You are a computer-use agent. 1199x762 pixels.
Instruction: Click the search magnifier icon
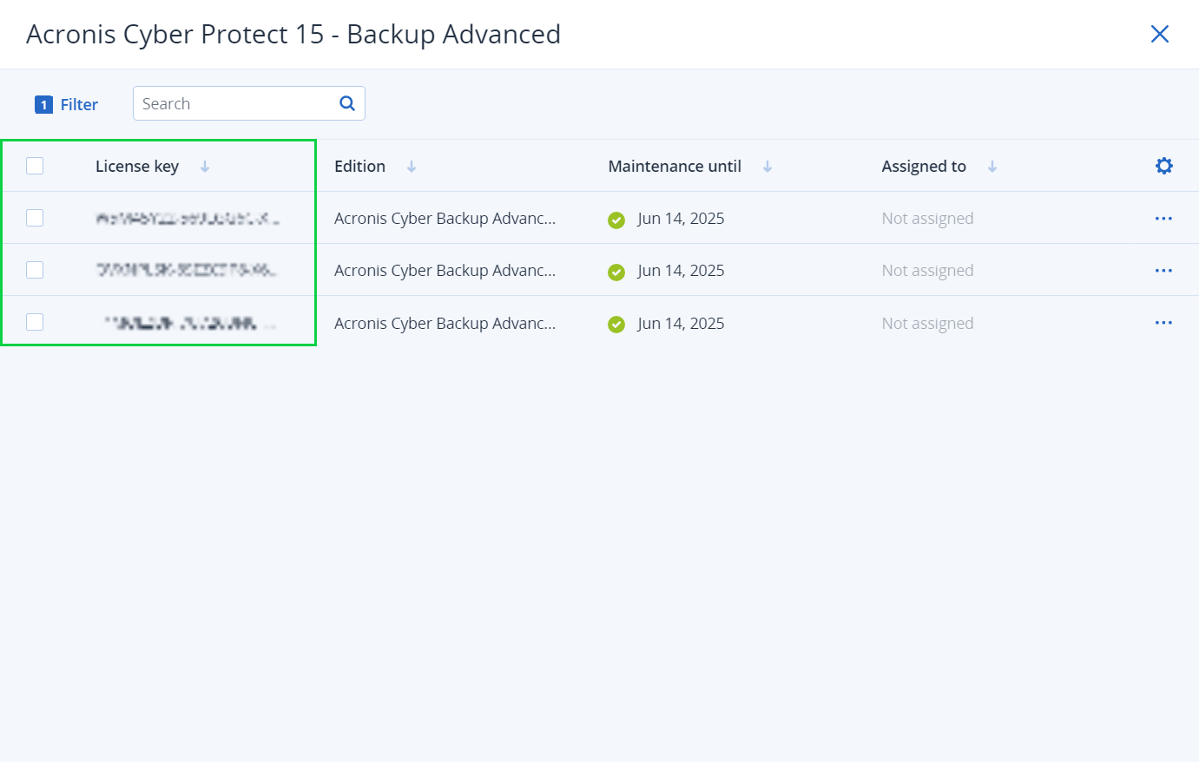346,102
